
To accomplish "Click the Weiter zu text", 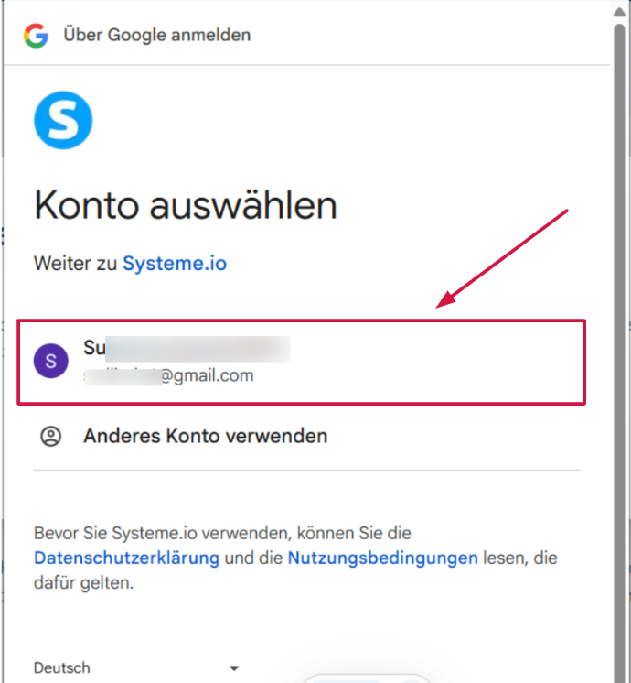I will [x=75, y=263].
